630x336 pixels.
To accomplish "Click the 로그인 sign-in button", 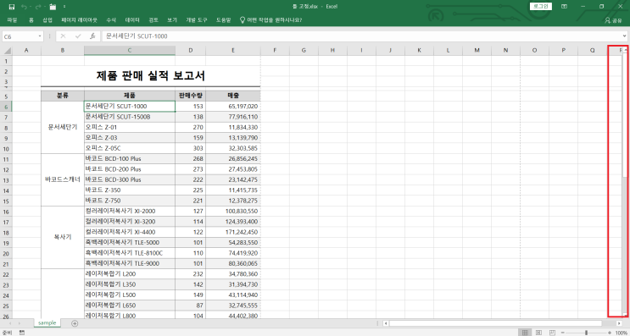I will click(x=541, y=7).
